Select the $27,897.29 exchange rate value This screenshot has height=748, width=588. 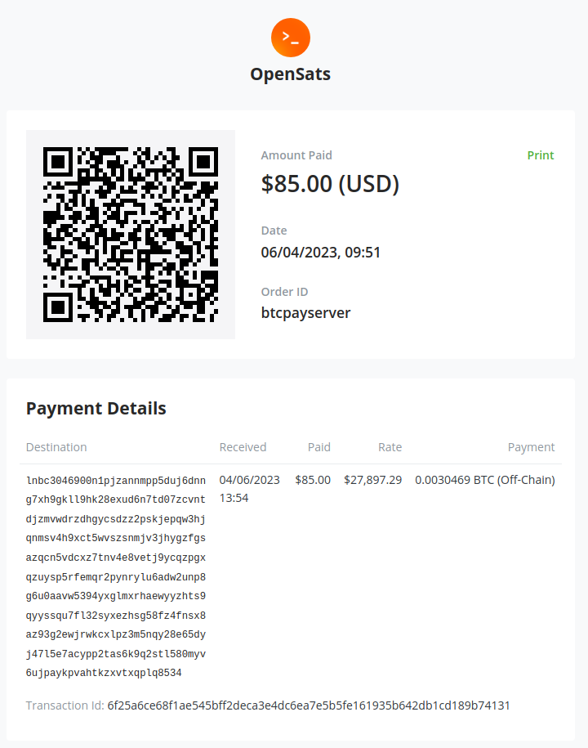(x=372, y=480)
